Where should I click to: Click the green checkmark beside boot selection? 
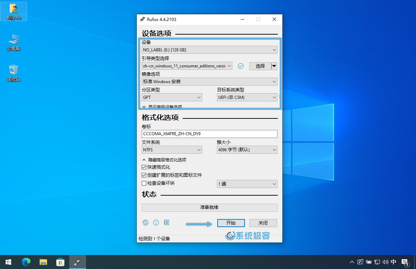[241, 66]
